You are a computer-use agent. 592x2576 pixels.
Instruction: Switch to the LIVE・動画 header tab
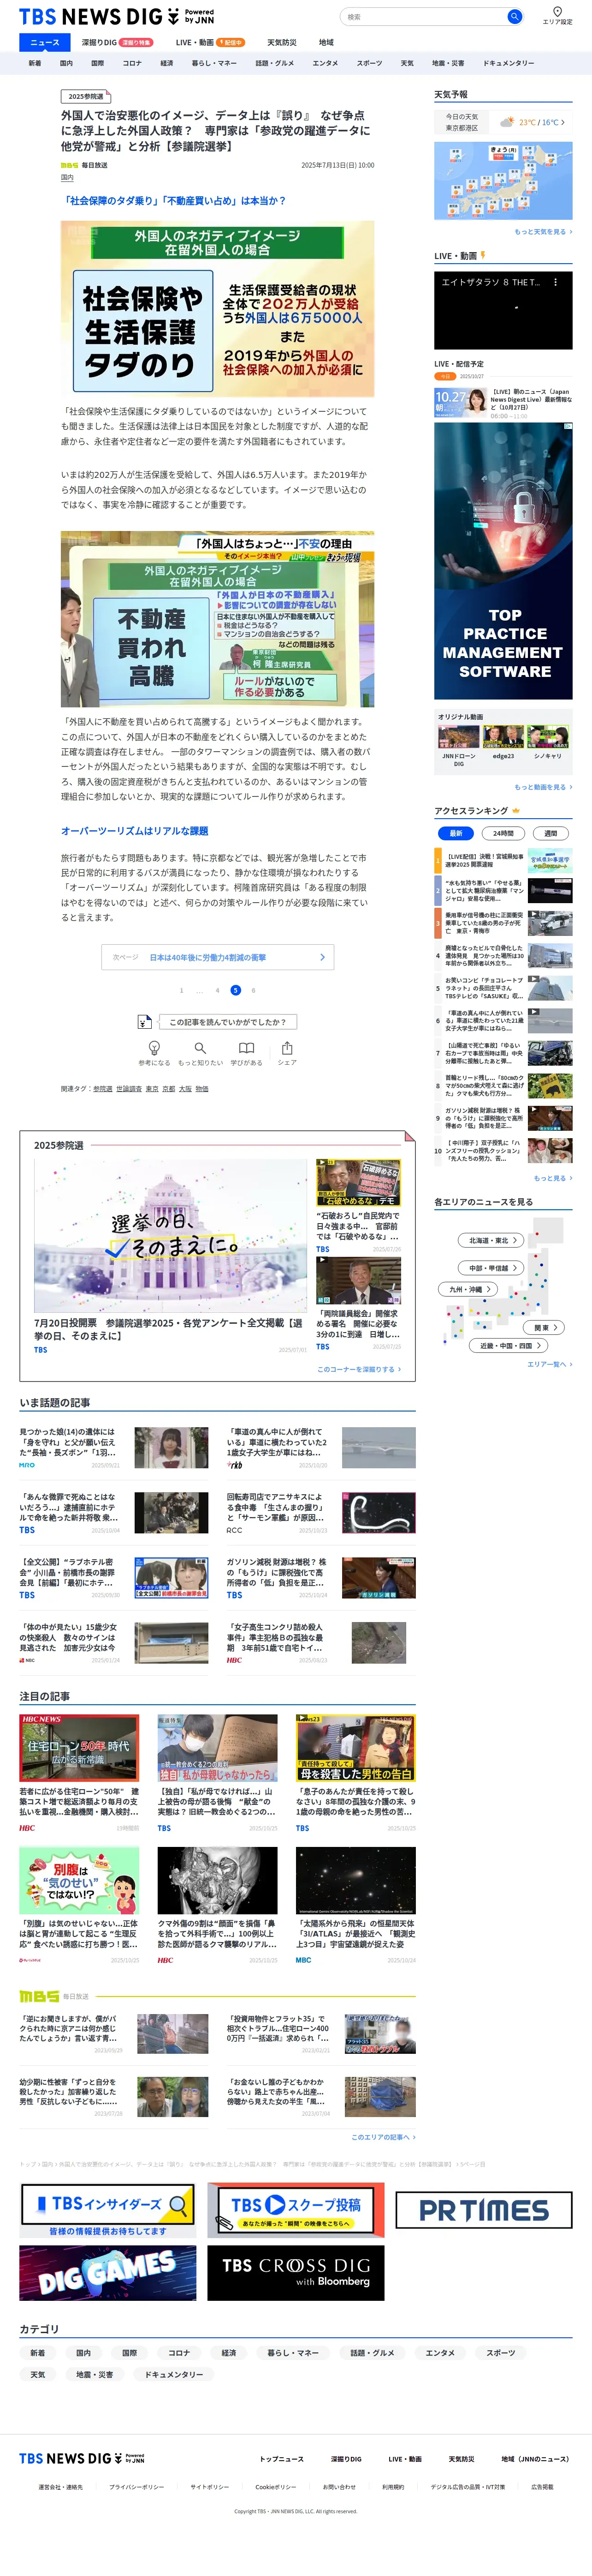[210, 43]
